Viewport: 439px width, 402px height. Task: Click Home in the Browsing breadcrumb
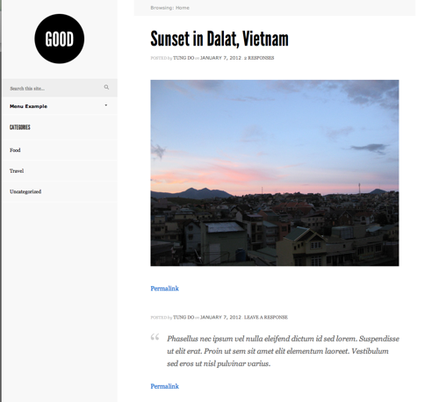(x=183, y=8)
